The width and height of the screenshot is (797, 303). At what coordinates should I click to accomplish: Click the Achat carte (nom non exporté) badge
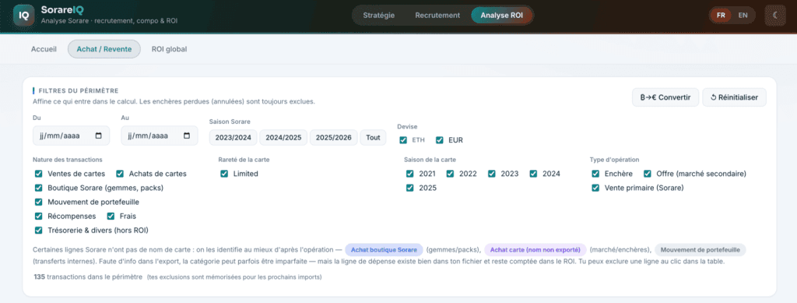click(x=535, y=249)
